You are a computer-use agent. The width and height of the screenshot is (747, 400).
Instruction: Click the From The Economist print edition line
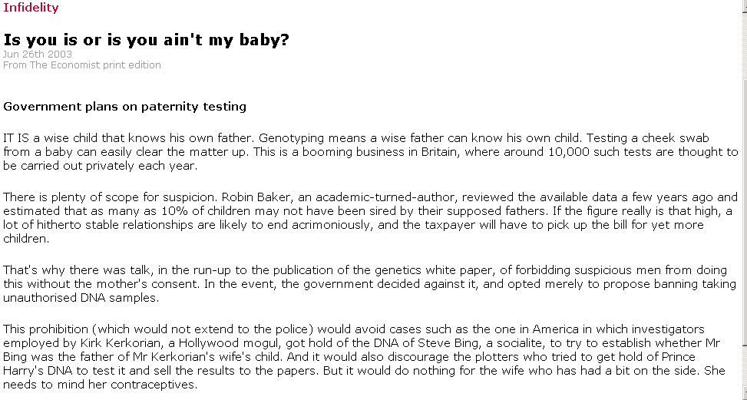pyautogui.click(x=82, y=64)
